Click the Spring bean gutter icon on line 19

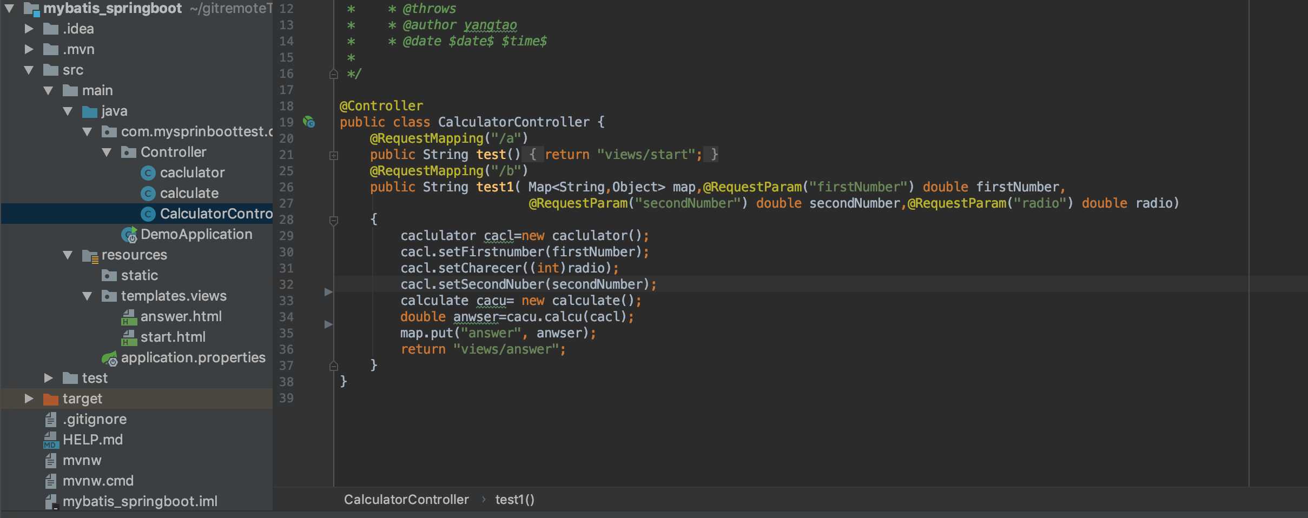(309, 122)
